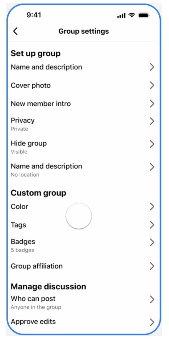Open the chevron for Tags

tap(152, 225)
